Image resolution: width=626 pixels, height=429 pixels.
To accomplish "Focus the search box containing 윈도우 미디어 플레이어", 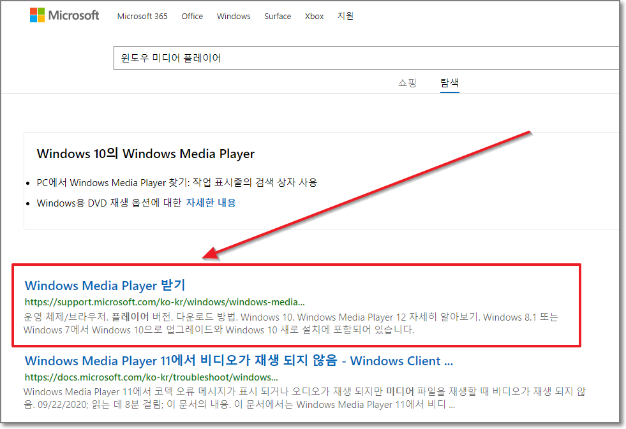I will click(x=366, y=58).
